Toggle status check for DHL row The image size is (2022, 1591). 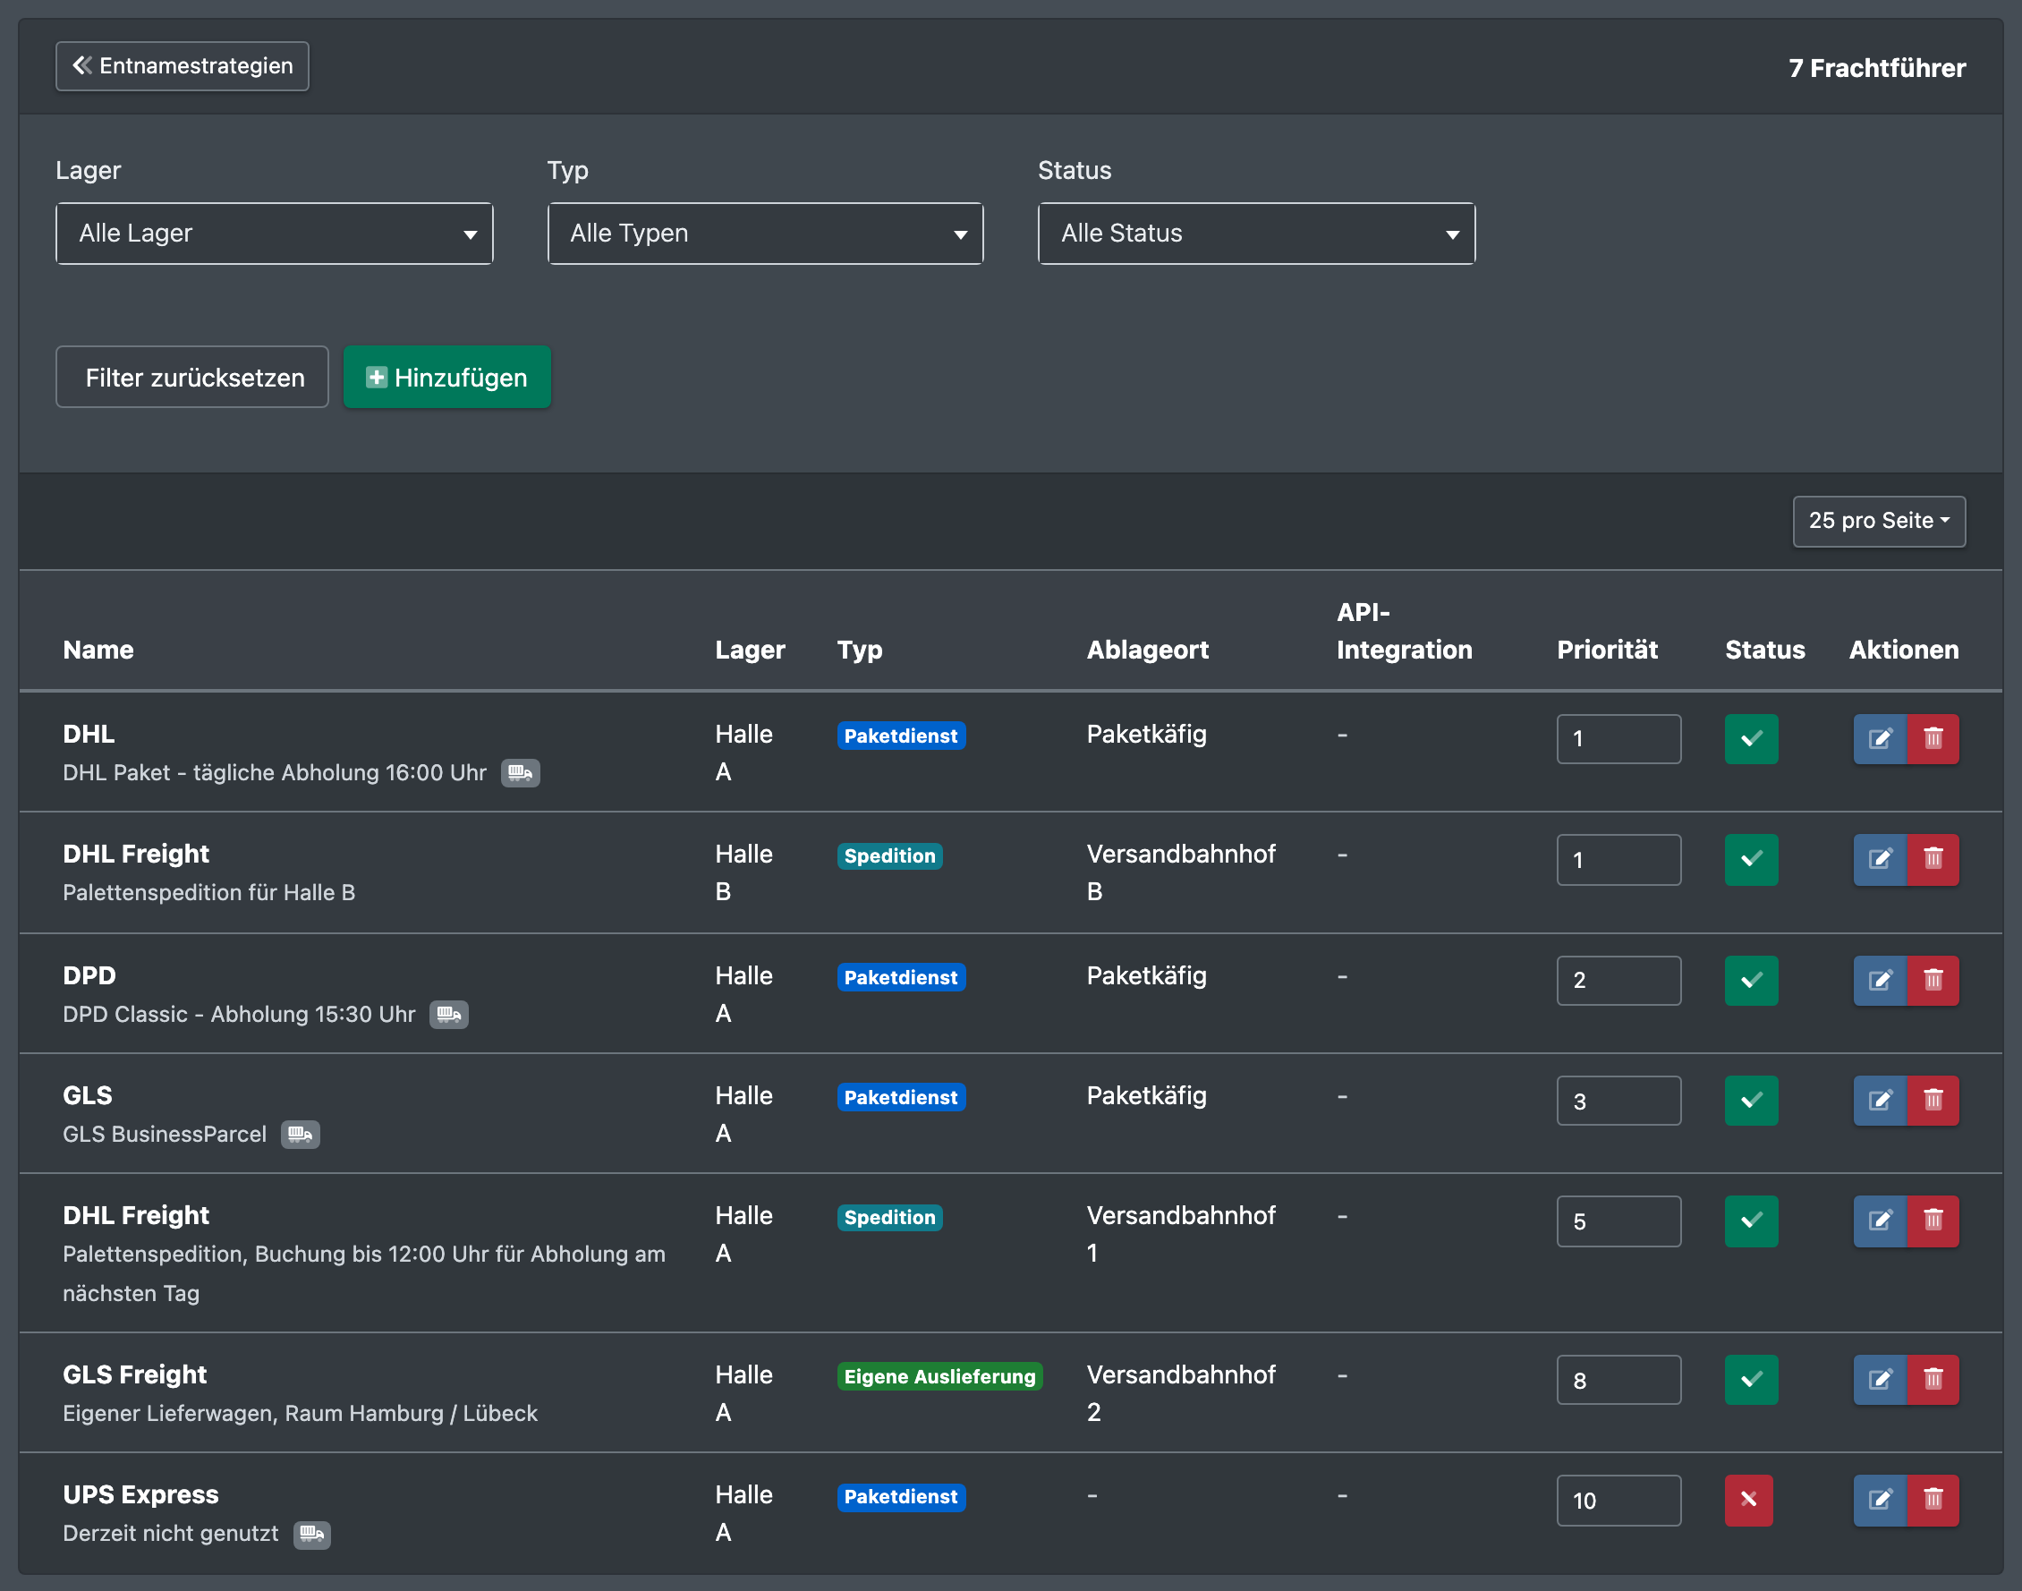tap(1751, 739)
